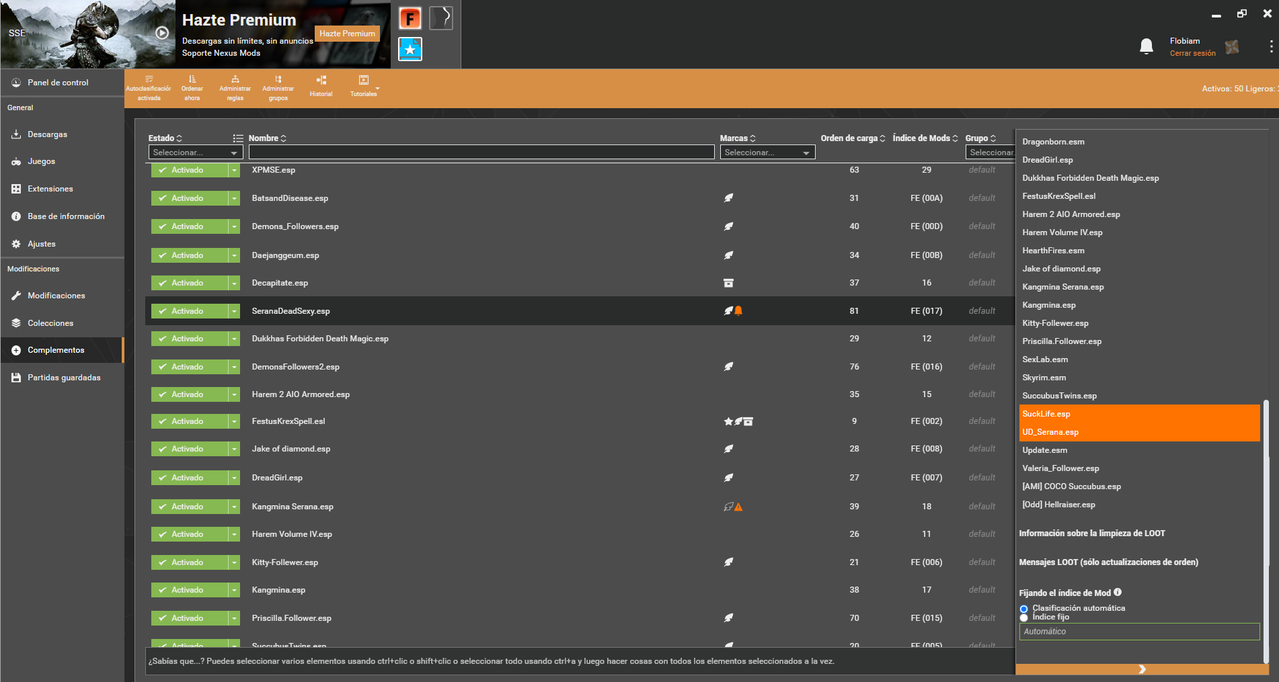Screen dimensions: 1279x682
Task: Select Dragonborn.esm in the details list
Action: (1139, 142)
